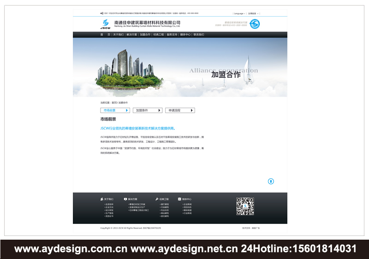
Task: Open the Language dropdown
Action: click(x=239, y=14)
